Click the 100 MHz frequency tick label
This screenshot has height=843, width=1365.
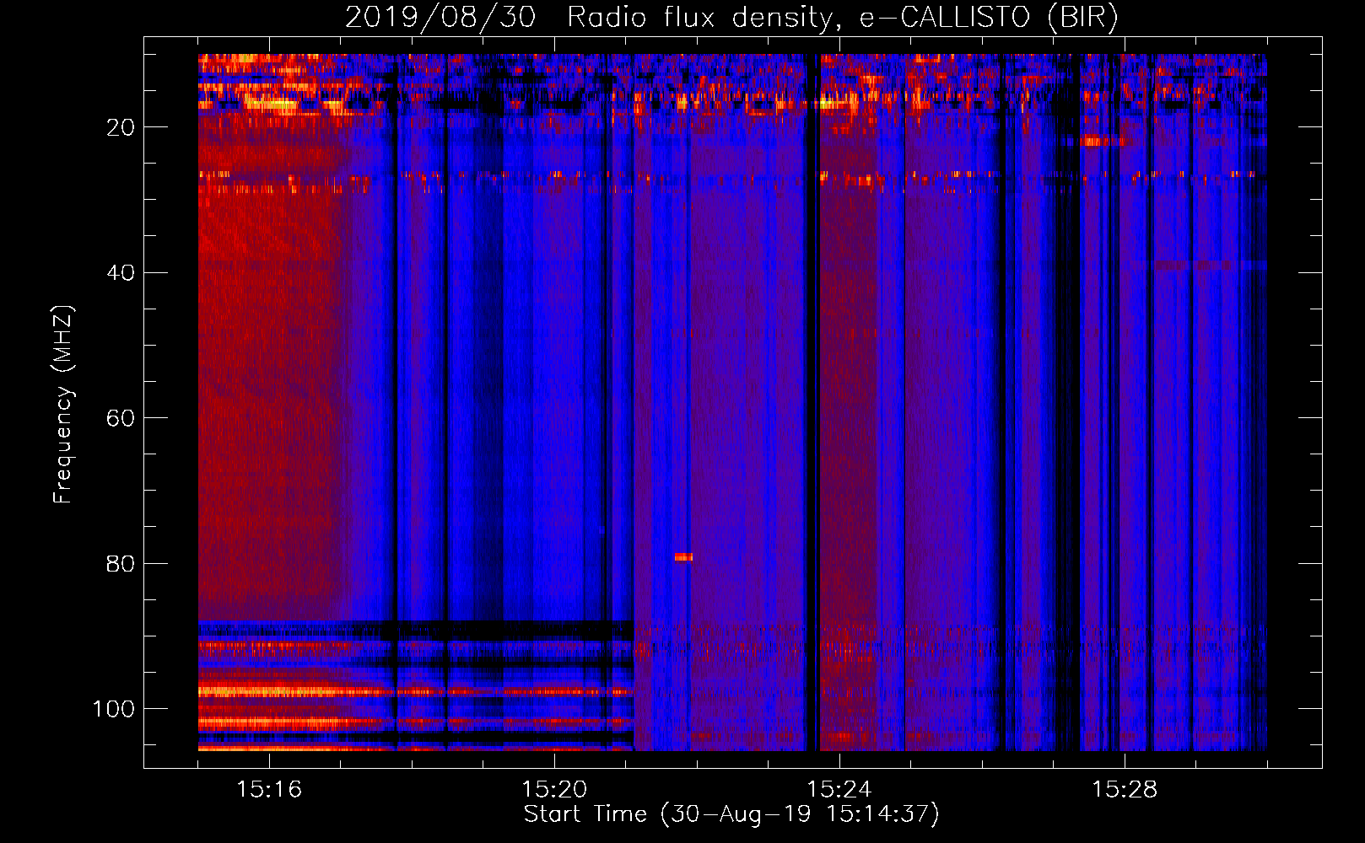[x=114, y=709]
